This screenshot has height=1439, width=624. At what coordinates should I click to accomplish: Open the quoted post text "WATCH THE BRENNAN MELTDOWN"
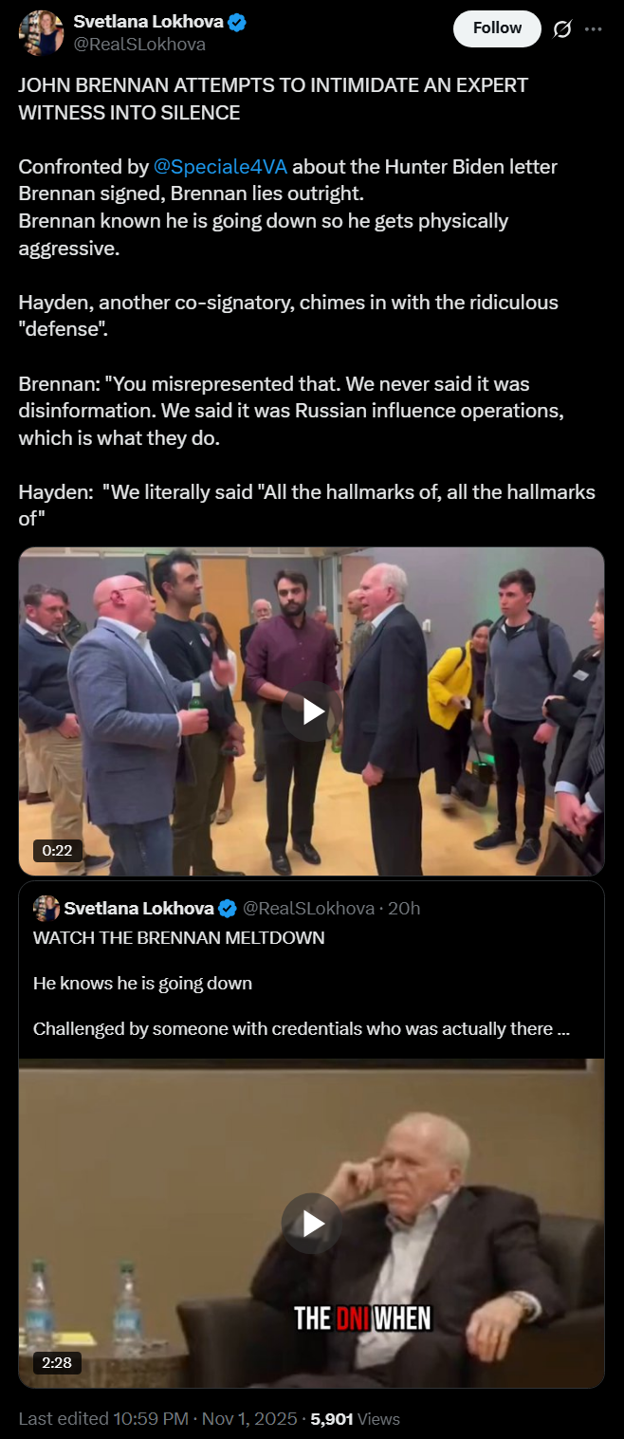179,938
